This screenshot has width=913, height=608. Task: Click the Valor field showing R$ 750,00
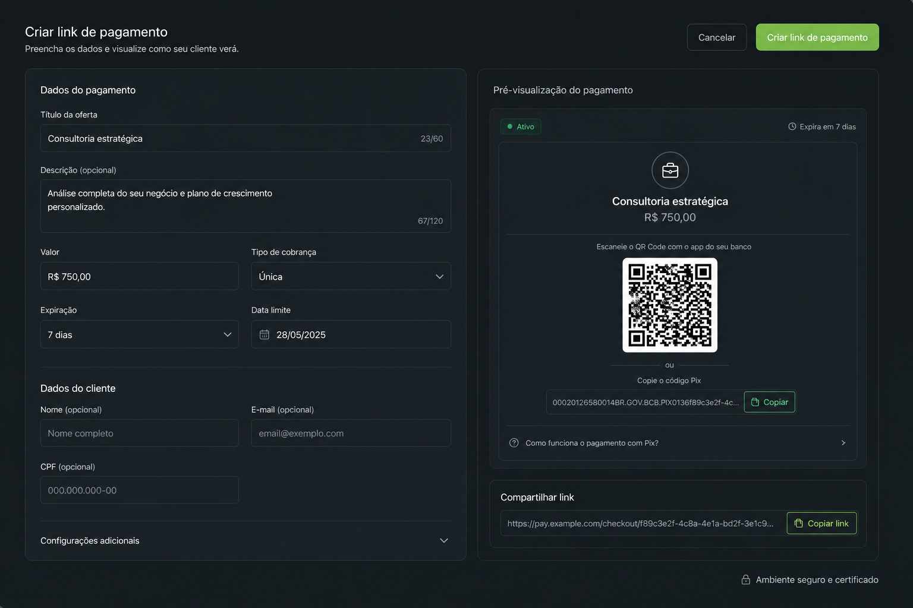(x=140, y=276)
